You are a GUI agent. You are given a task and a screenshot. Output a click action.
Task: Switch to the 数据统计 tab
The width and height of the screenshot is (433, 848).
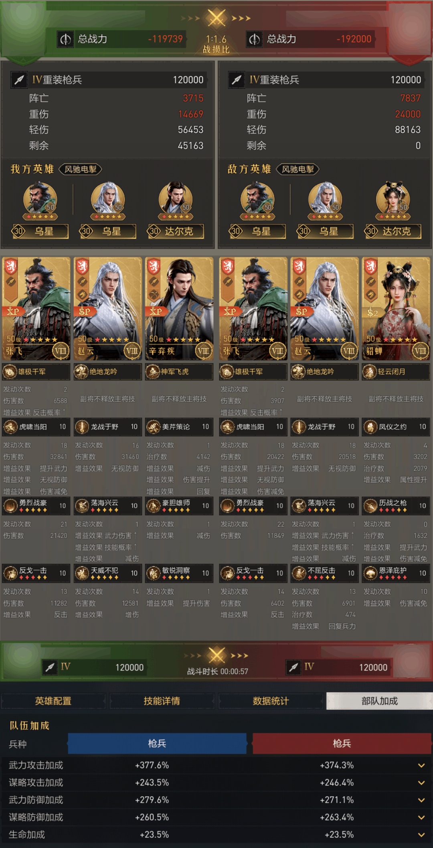point(271,701)
